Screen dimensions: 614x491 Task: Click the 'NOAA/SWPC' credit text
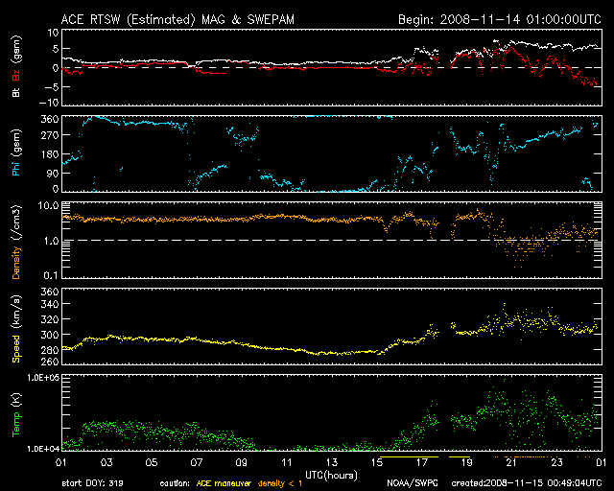click(x=413, y=483)
